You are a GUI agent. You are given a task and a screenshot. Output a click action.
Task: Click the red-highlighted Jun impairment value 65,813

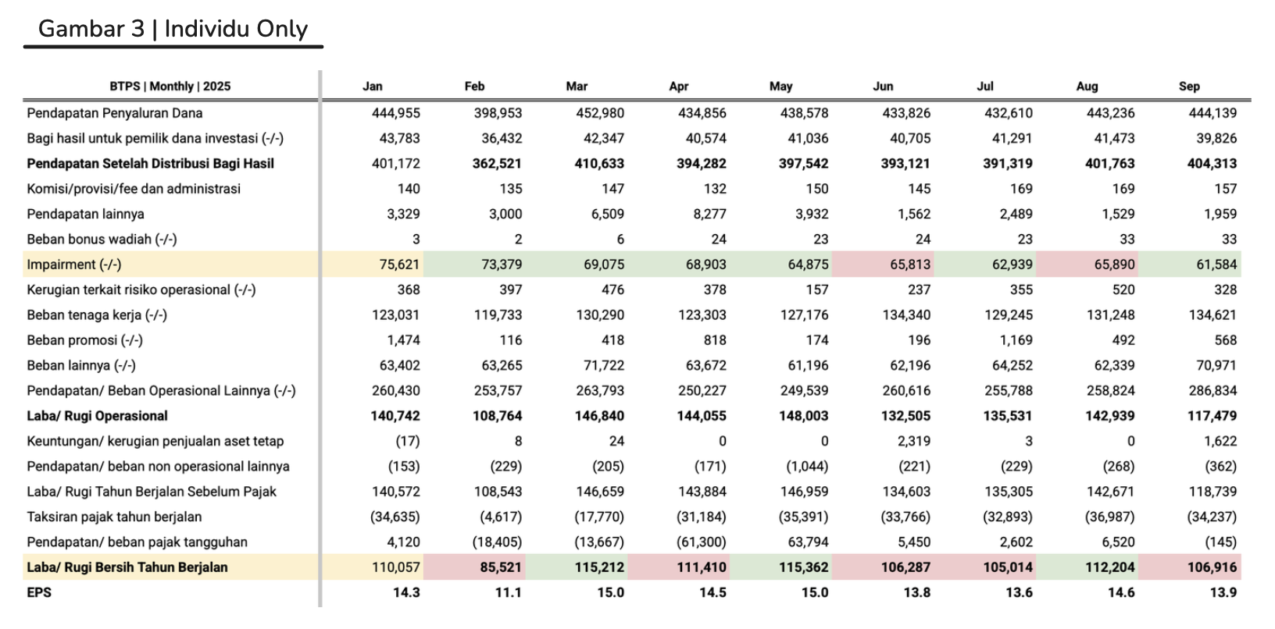[x=910, y=265]
